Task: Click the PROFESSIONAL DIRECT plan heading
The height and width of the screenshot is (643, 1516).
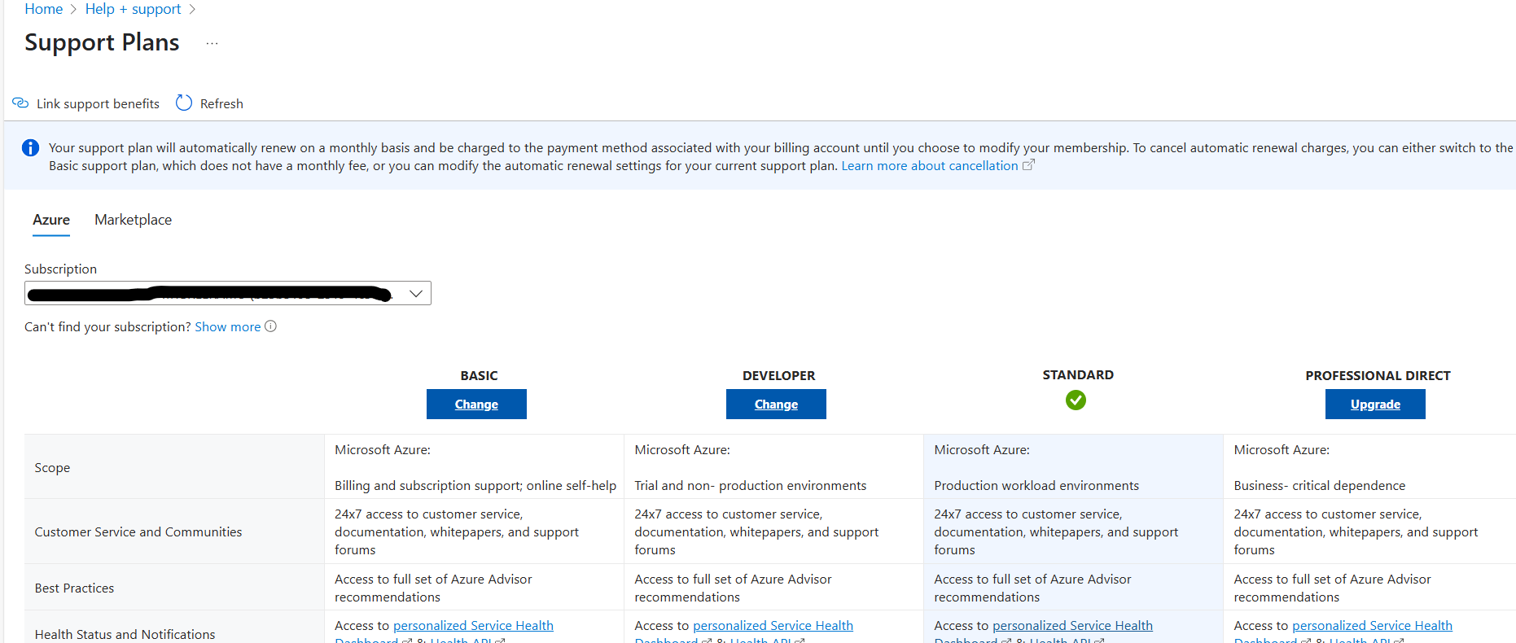Action: [x=1378, y=375]
